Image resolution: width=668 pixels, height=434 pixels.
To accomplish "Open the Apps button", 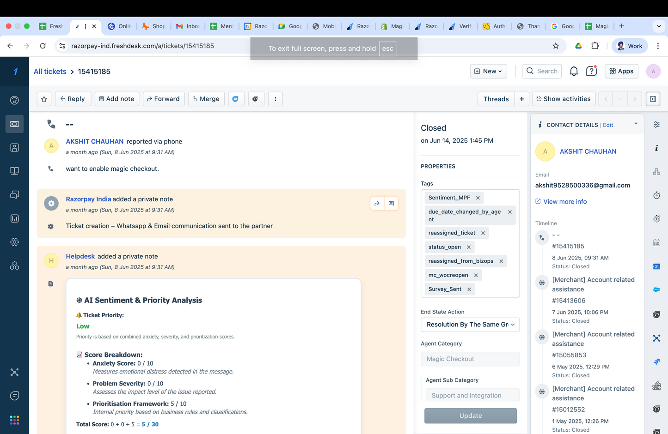I will click(621, 71).
